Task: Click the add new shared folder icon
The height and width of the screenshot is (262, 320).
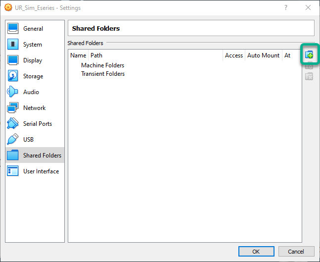Action: pyautogui.click(x=309, y=54)
